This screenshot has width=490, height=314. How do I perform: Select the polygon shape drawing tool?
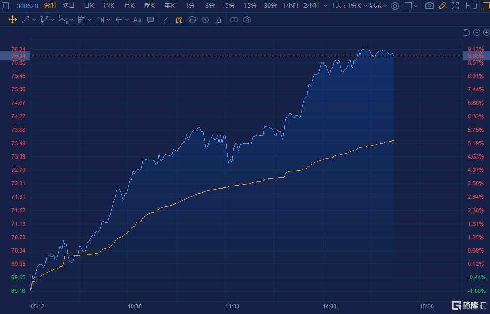44,20
